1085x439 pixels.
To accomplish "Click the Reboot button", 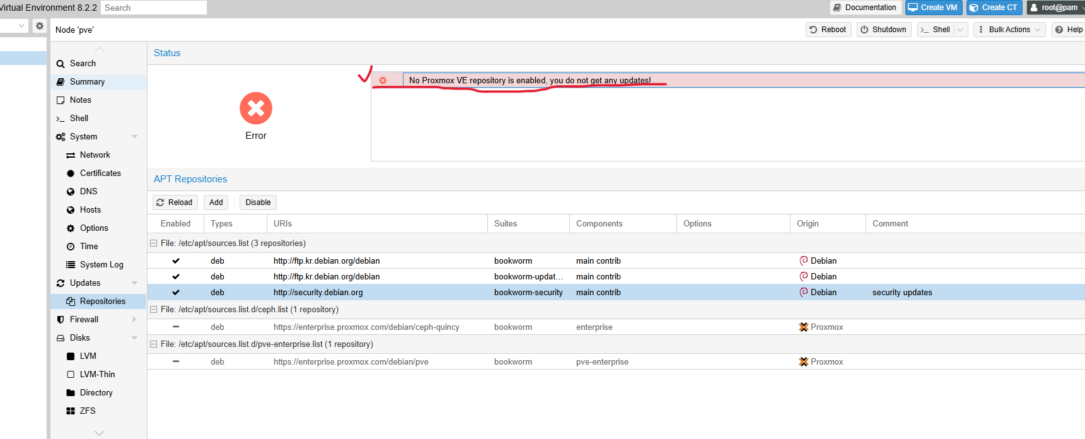I will (828, 30).
